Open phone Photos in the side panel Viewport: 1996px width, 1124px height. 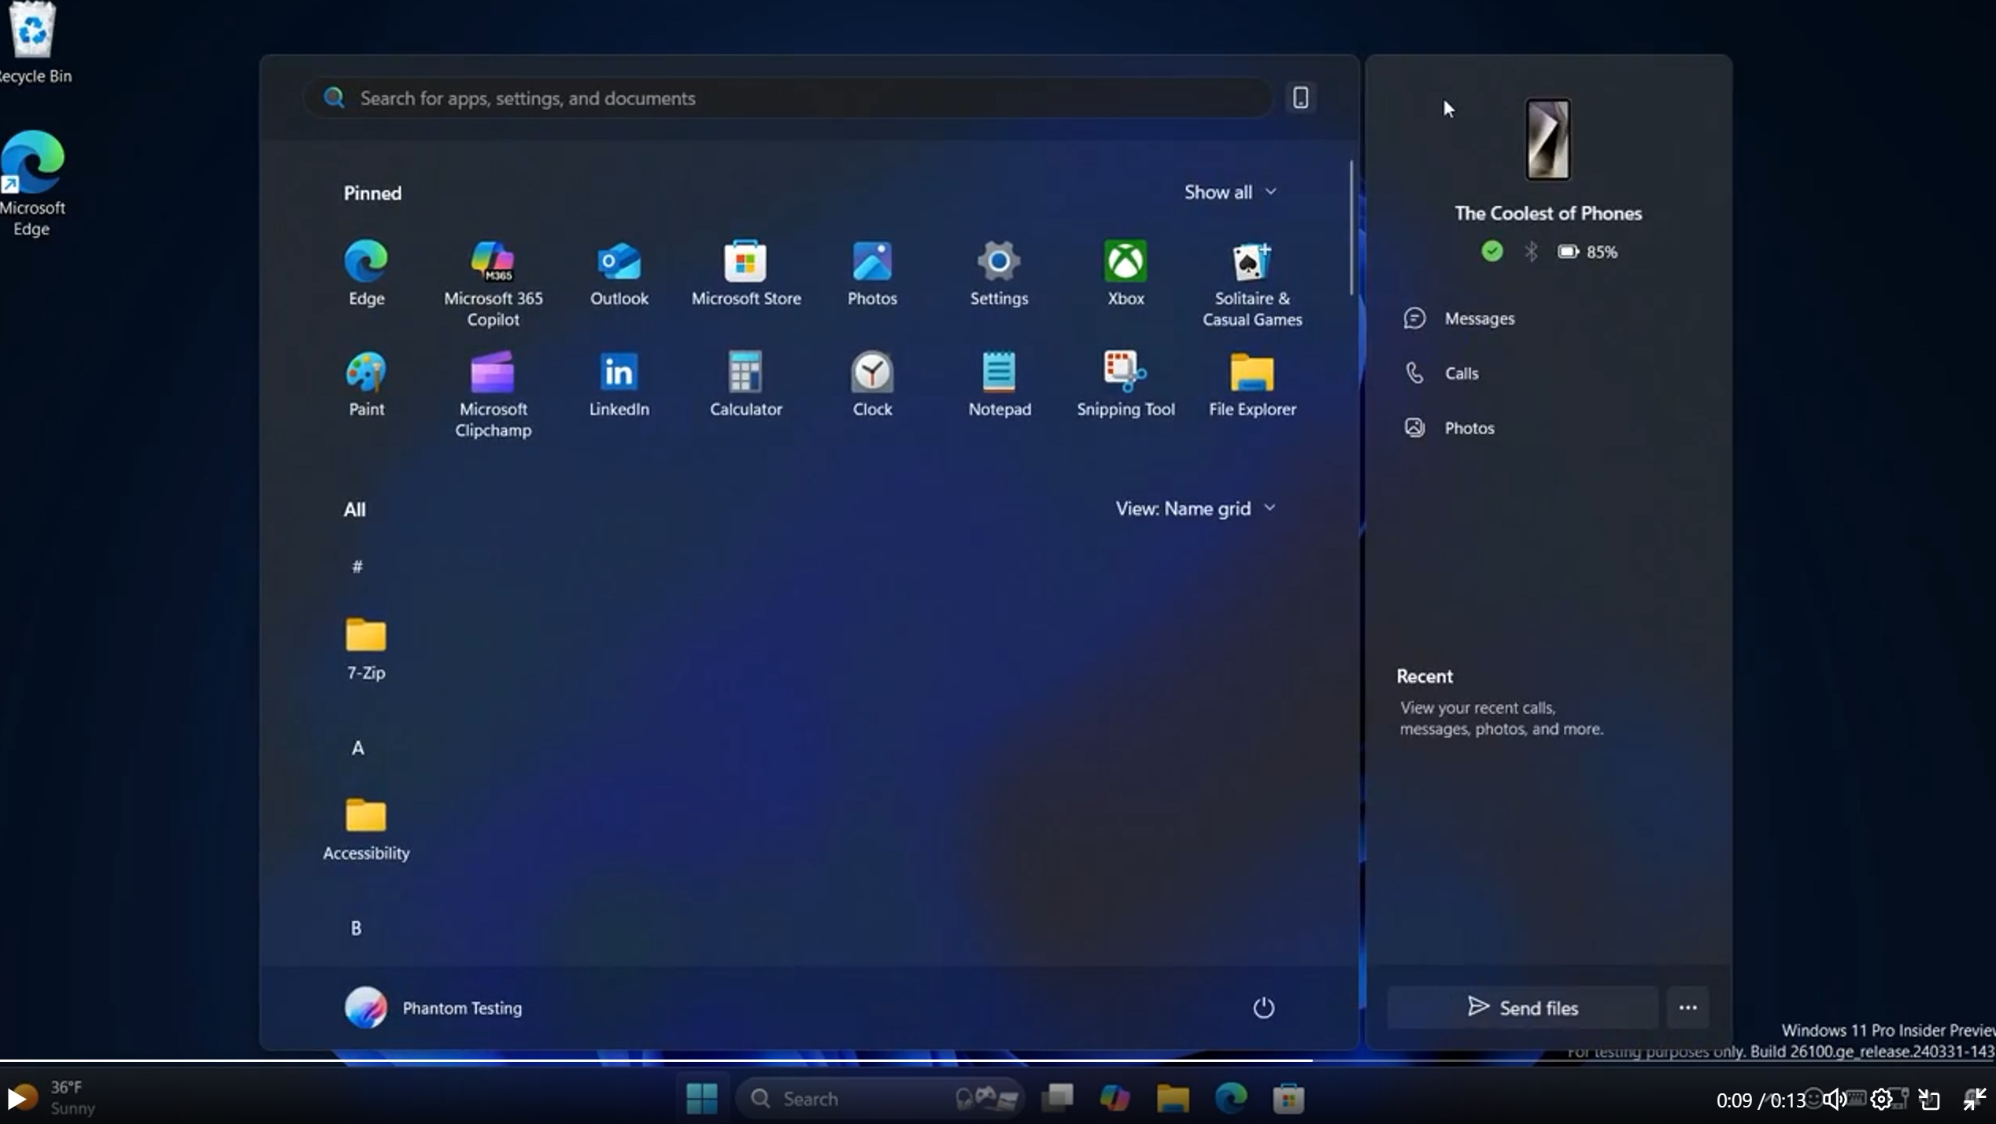tap(1449, 428)
